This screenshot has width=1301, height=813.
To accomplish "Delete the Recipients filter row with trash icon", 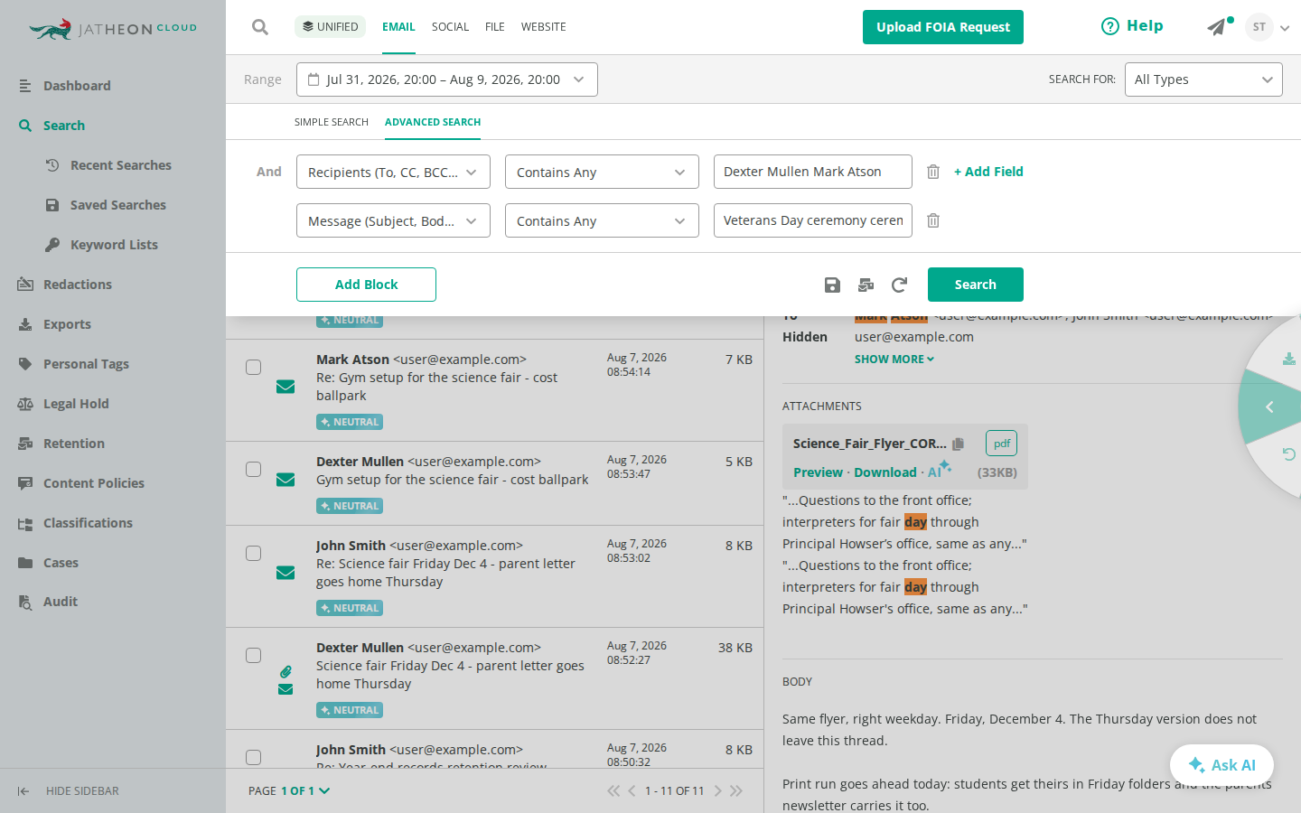I will click(933, 172).
